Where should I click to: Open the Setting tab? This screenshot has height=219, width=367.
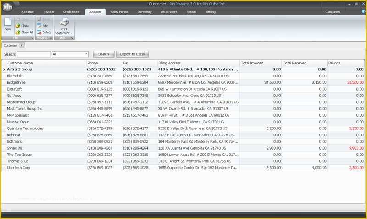click(211, 12)
